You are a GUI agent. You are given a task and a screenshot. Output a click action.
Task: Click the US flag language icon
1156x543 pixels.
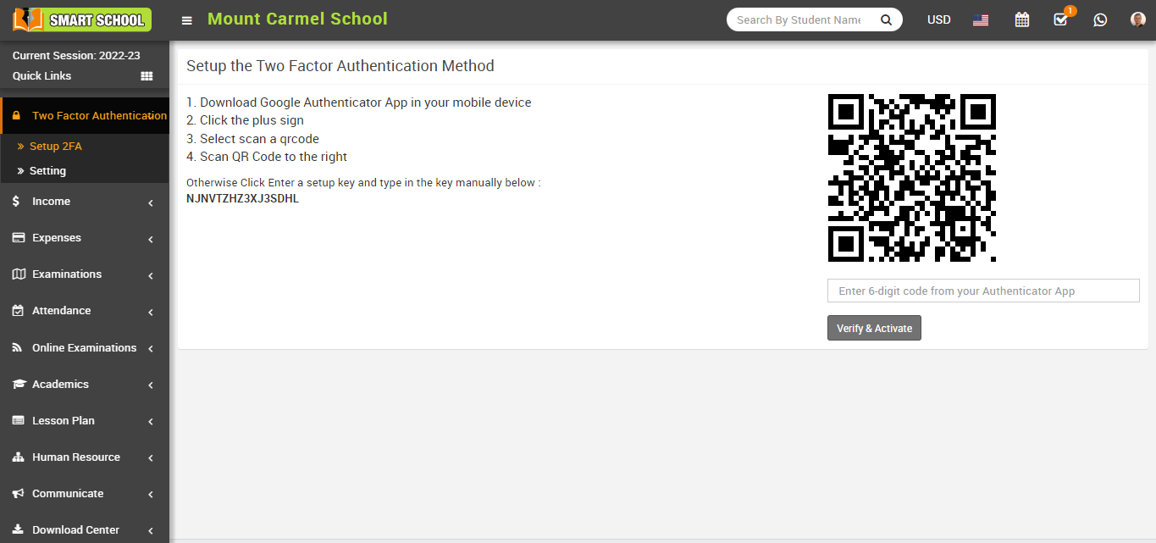[981, 19]
